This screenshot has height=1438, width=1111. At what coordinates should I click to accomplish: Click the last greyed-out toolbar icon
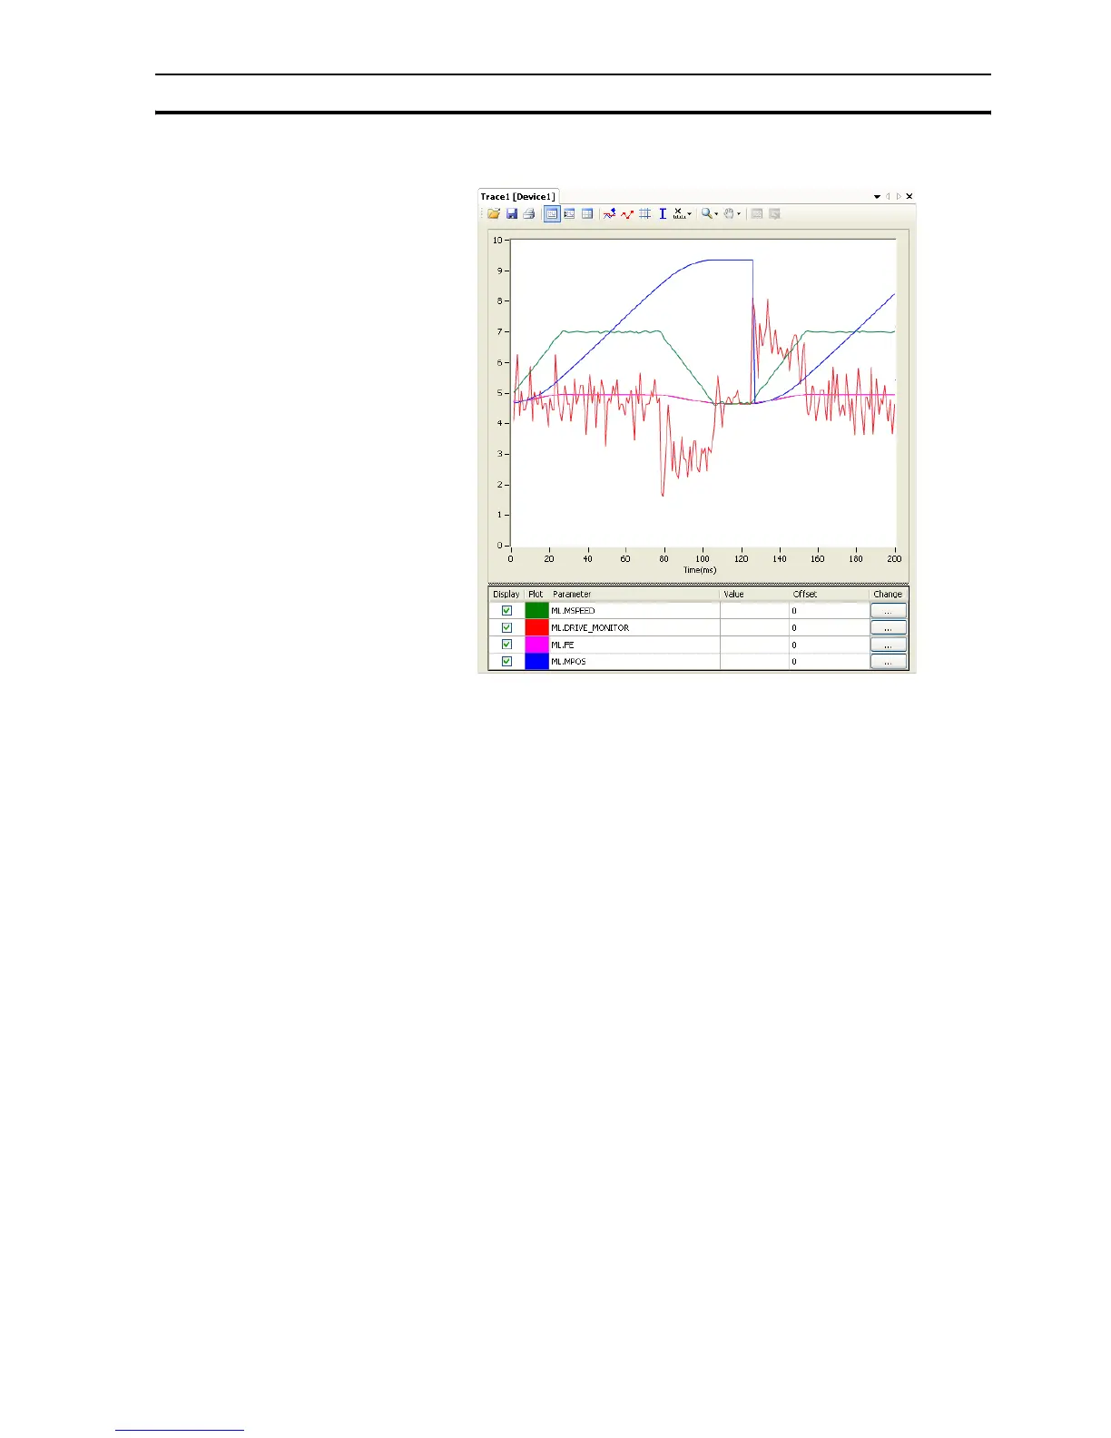click(774, 214)
